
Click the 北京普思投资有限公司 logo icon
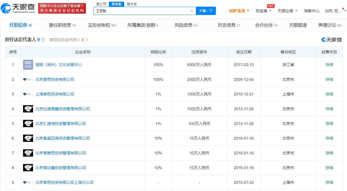click(x=28, y=79)
